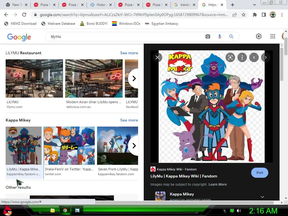Viewport: 288px width, 216px height.
Task: Open LilyMu Kappa Mikey Wiki Fandom title
Action: 184,176
